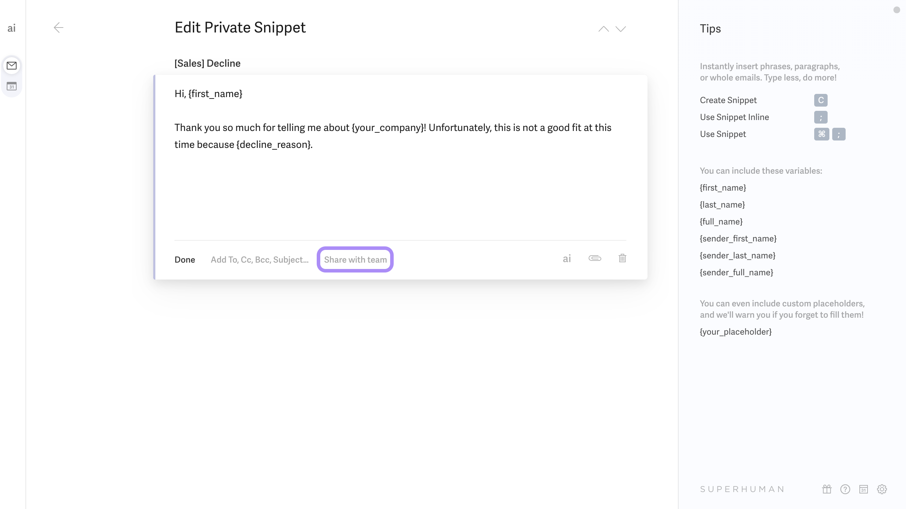Click the {first_name} variable in Tips
The image size is (906, 509).
(723, 188)
